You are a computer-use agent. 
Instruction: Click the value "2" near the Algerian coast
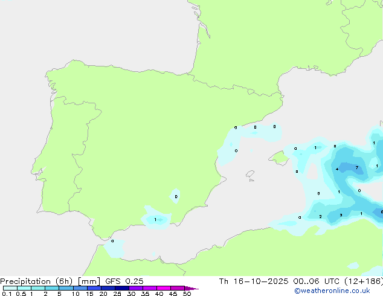[320, 216]
